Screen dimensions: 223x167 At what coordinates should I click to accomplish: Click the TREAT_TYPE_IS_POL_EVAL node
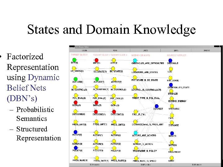(x=135, y=95)
